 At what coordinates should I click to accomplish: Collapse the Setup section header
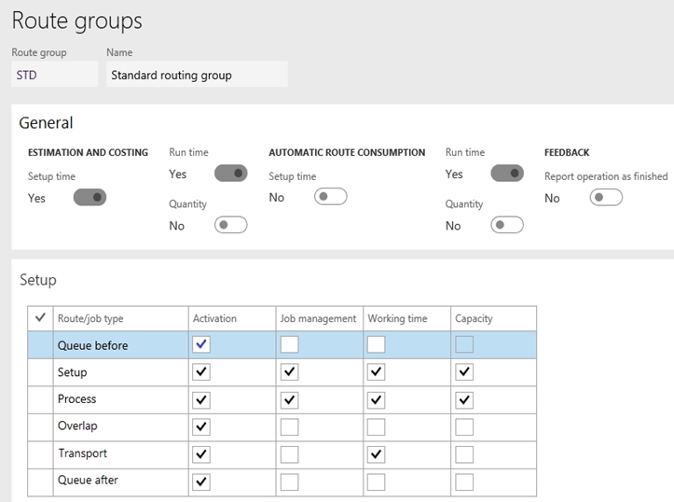point(38,280)
